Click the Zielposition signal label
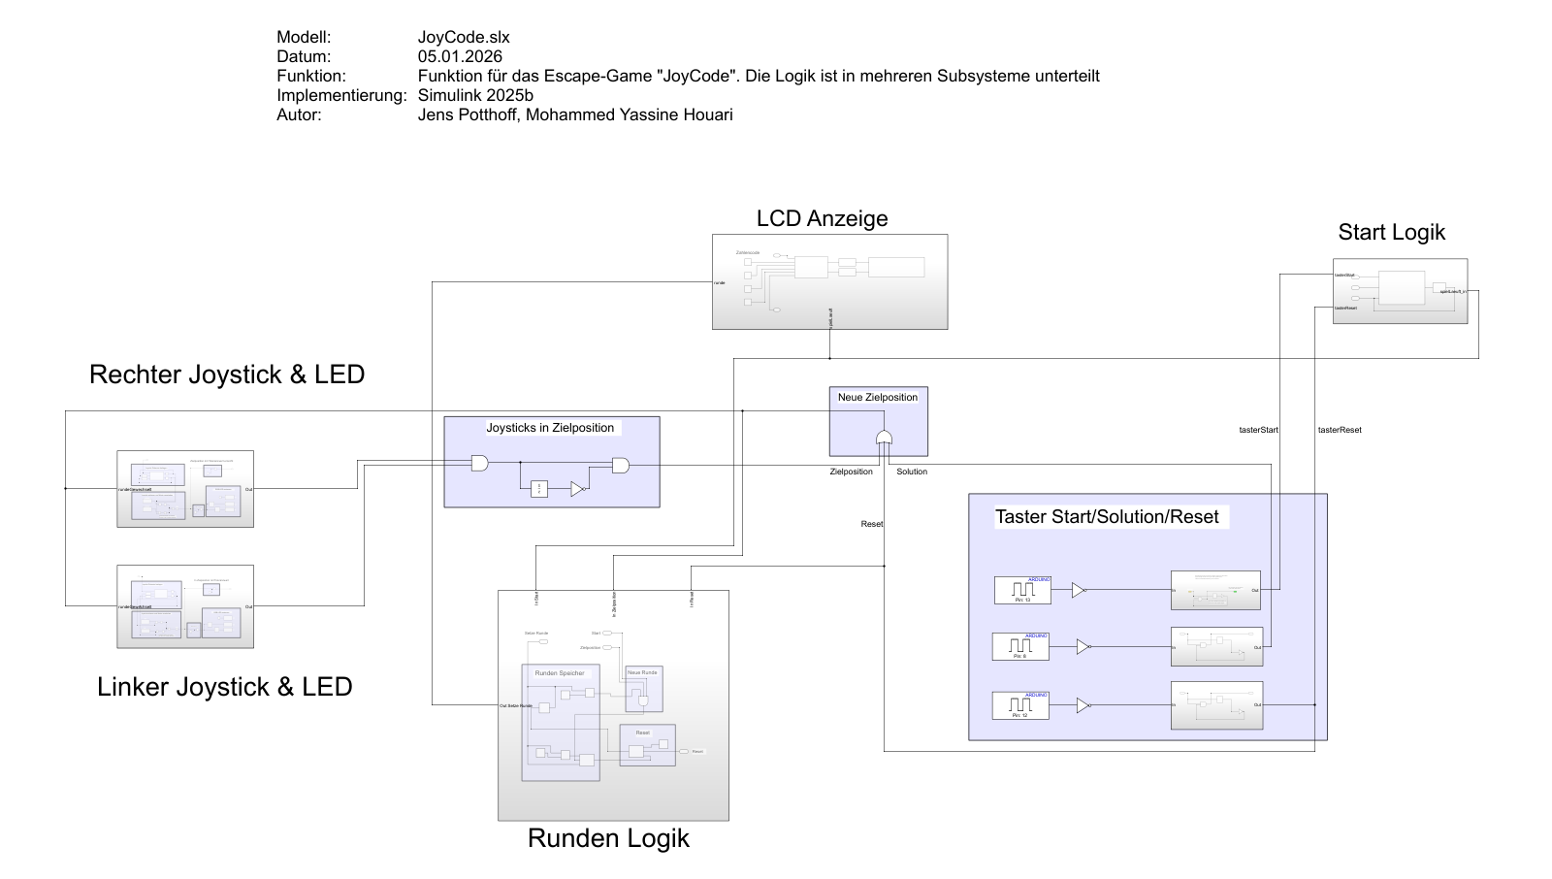 (x=851, y=472)
